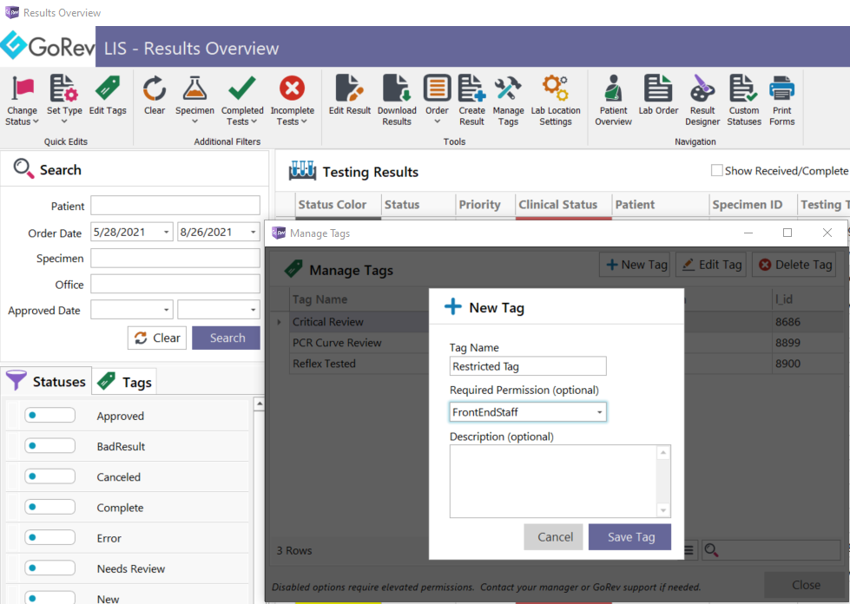Open the Order Date start date picker
Image resolution: width=850 pixels, height=604 pixels.
click(x=167, y=233)
